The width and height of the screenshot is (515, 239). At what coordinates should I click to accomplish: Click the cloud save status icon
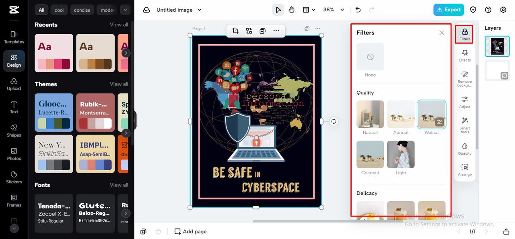pos(146,10)
